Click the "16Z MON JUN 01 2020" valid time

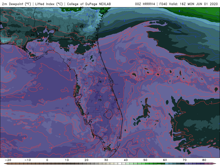(199, 4)
